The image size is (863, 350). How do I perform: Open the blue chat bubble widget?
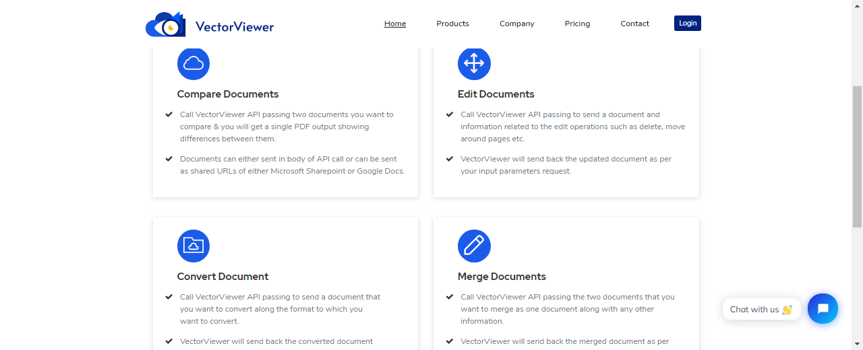[823, 309]
